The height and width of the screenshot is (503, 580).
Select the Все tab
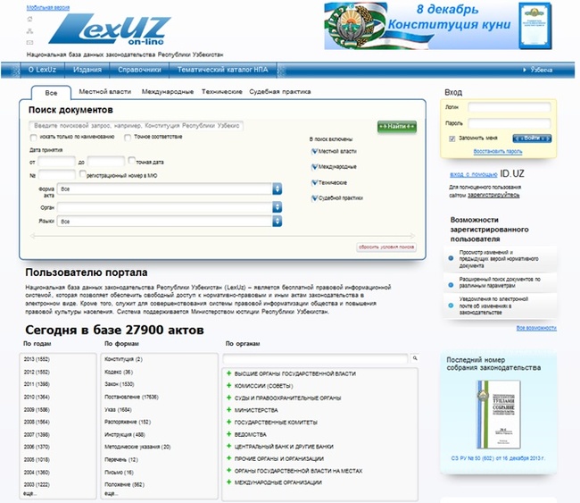(x=51, y=93)
